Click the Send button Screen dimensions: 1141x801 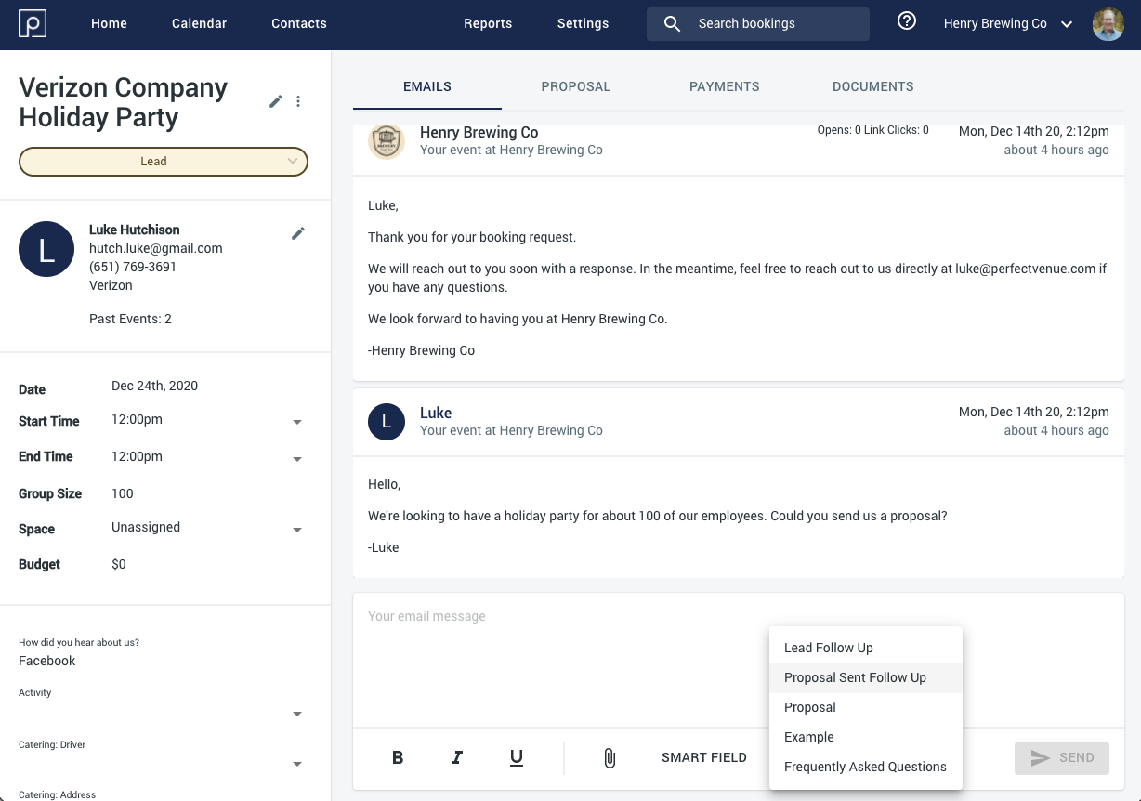pyautogui.click(x=1062, y=758)
